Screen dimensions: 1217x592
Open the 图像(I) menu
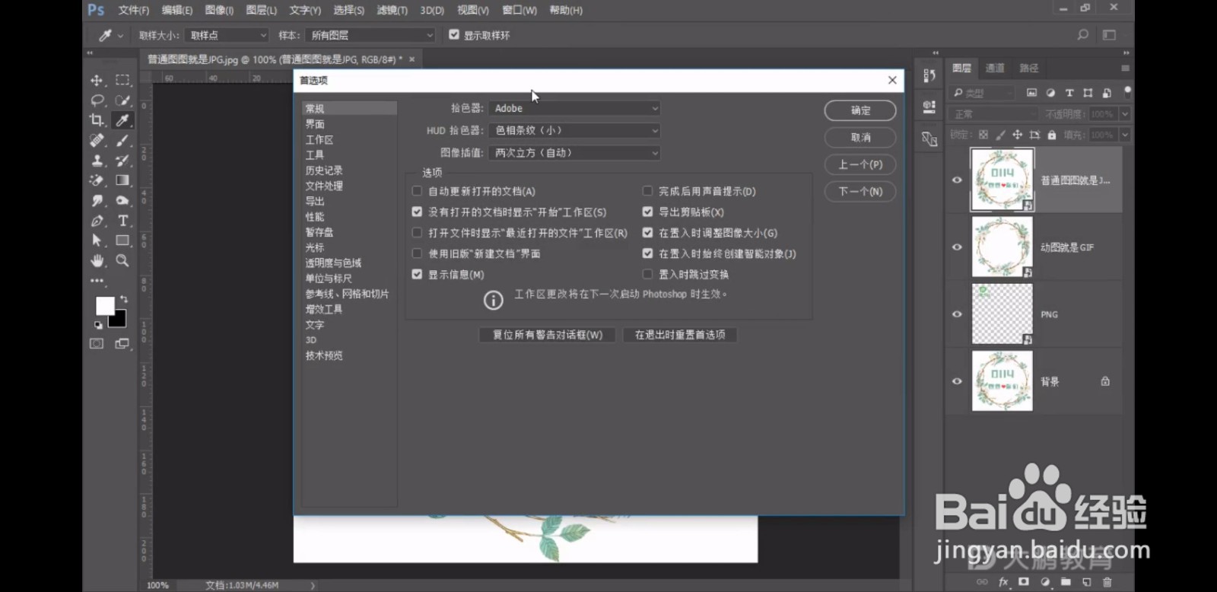pyautogui.click(x=219, y=10)
